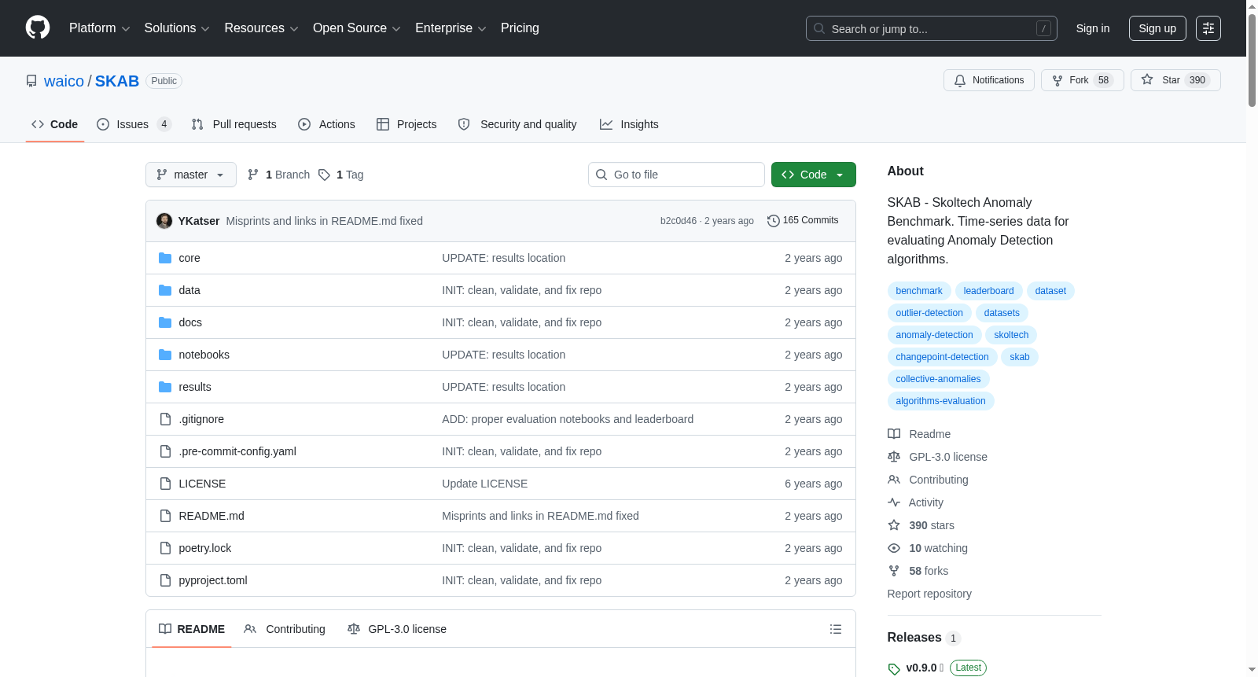The image size is (1258, 677).
Task: Open YKatser's avatar in the commit bar
Action: (x=164, y=221)
